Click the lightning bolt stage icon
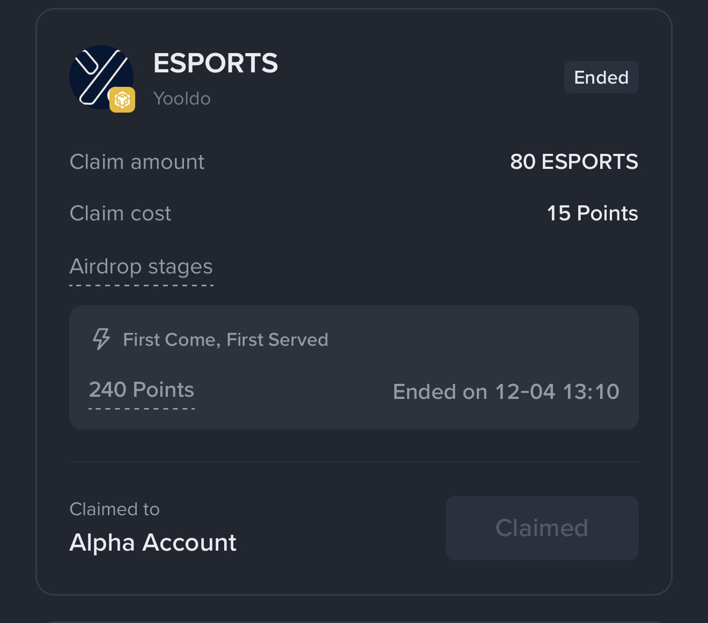This screenshot has height=623, width=708. pos(101,339)
